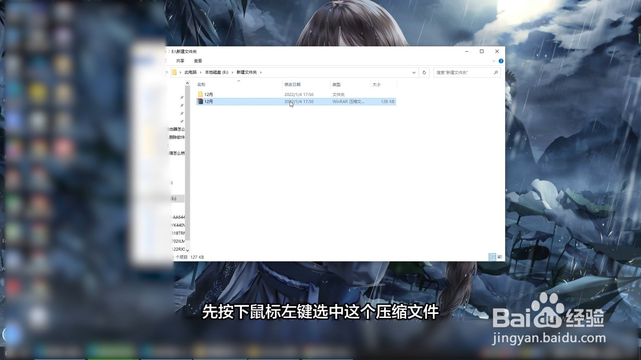Expand the ribbon with the chevron

point(494,61)
